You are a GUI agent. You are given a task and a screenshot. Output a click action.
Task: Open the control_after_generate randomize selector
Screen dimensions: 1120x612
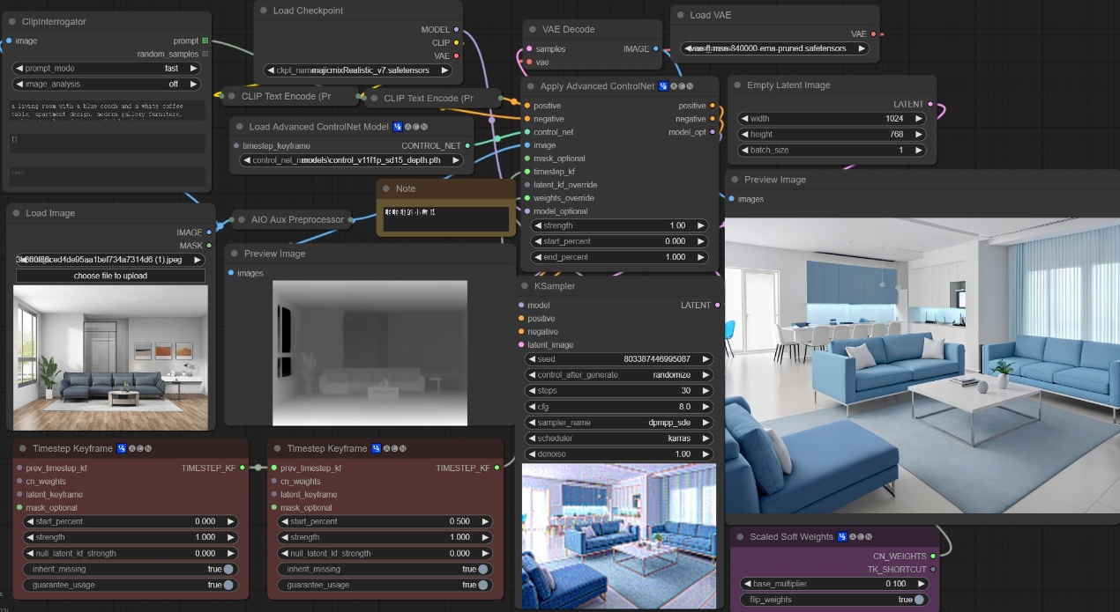coord(617,375)
